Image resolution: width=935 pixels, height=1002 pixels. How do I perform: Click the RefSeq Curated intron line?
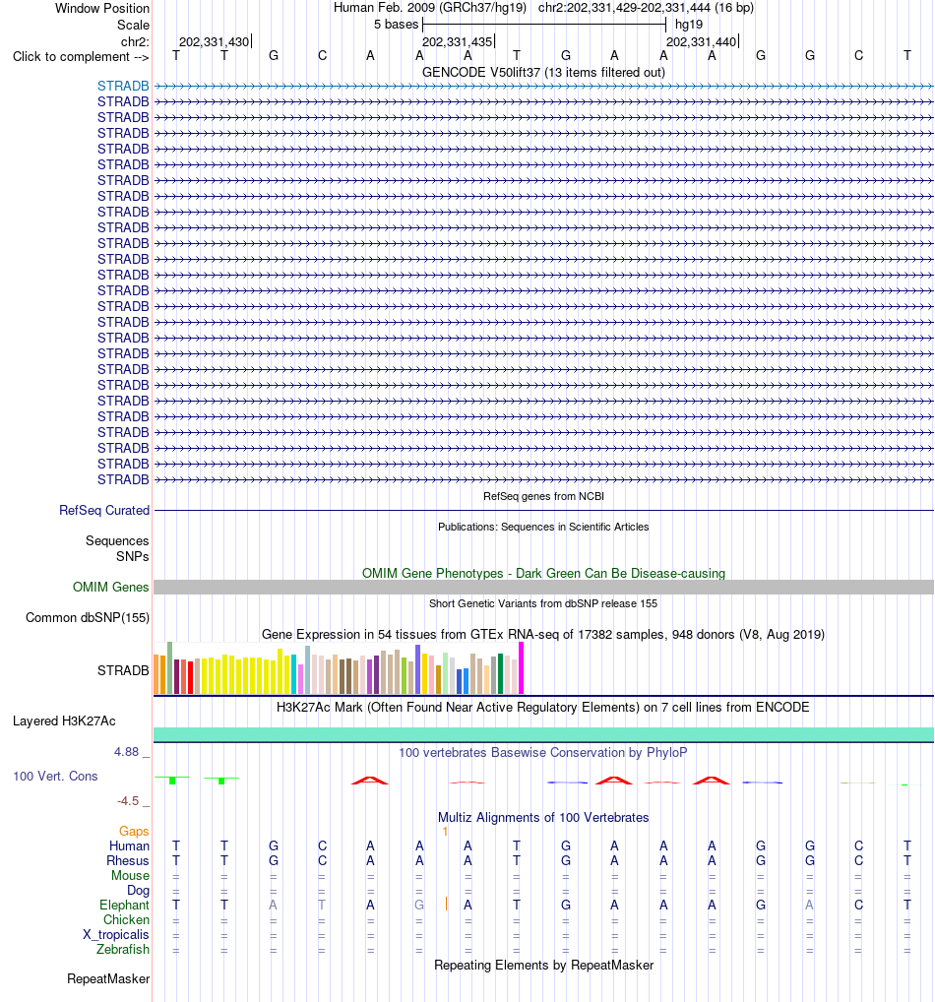(x=544, y=511)
